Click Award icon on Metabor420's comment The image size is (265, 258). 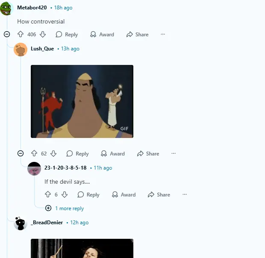(x=93, y=35)
